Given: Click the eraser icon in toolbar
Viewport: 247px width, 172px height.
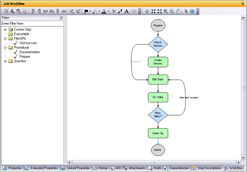Looking at the screenshot, I should [25, 11].
